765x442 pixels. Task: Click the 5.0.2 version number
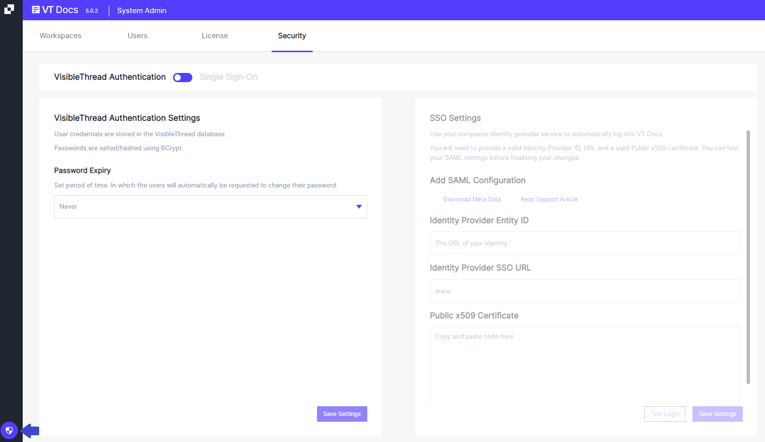click(x=92, y=11)
